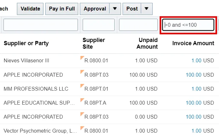Sort by Supplier or Party column header
Screen dimensions: 219x138
[x=26, y=43]
